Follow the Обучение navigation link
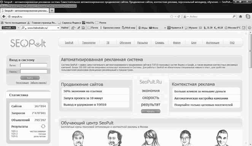Viewport: 252px width, 146px height. pyautogui.click(x=125, y=43)
